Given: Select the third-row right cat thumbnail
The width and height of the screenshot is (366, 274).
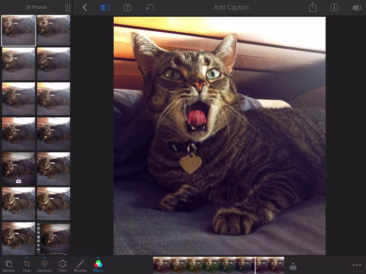Looking at the screenshot, I should tap(53, 99).
